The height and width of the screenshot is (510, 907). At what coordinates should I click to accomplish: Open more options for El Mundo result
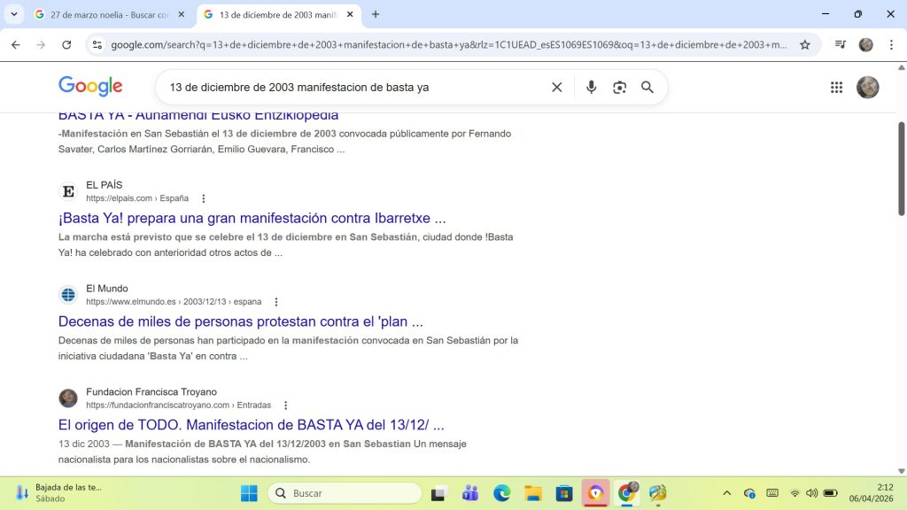[276, 302]
